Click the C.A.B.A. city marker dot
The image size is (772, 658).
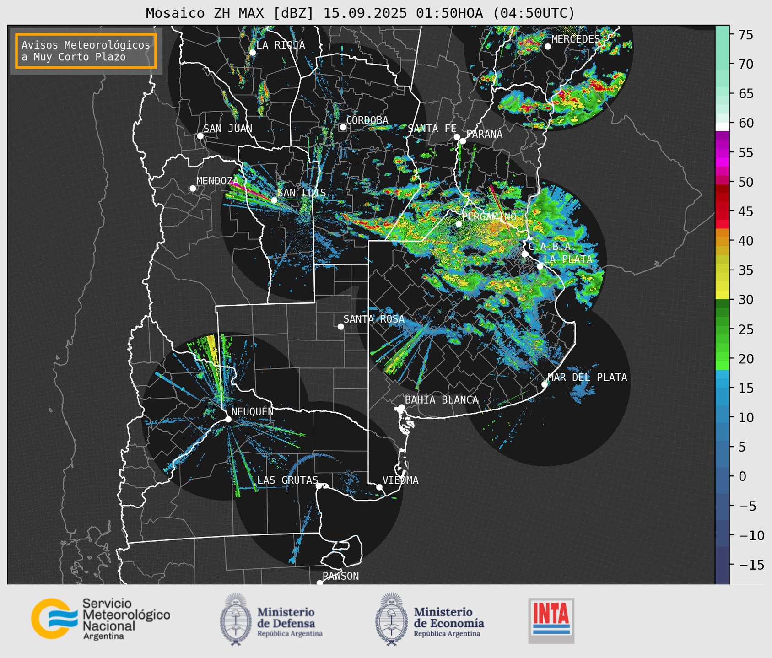coord(525,253)
